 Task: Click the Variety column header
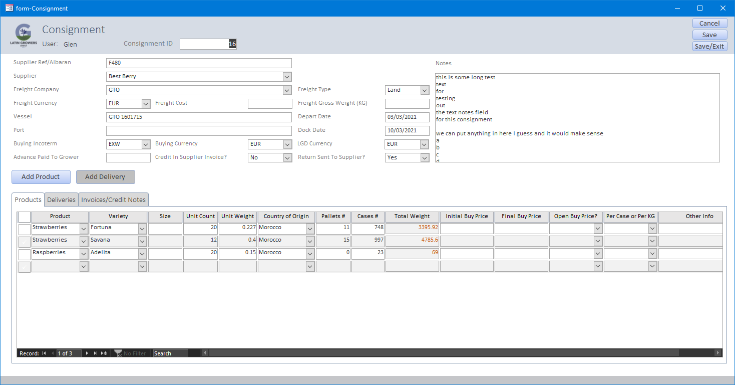[118, 217]
